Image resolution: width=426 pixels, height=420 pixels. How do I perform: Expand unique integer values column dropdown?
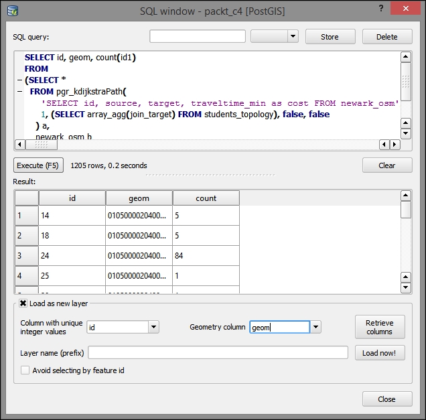coord(153,327)
